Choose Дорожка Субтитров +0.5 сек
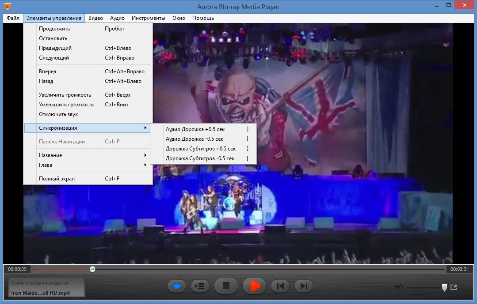Screen dimensions: 477x304 203,149
